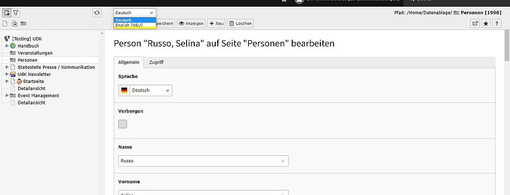Open the help question mark icon

[x=497, y=24]
